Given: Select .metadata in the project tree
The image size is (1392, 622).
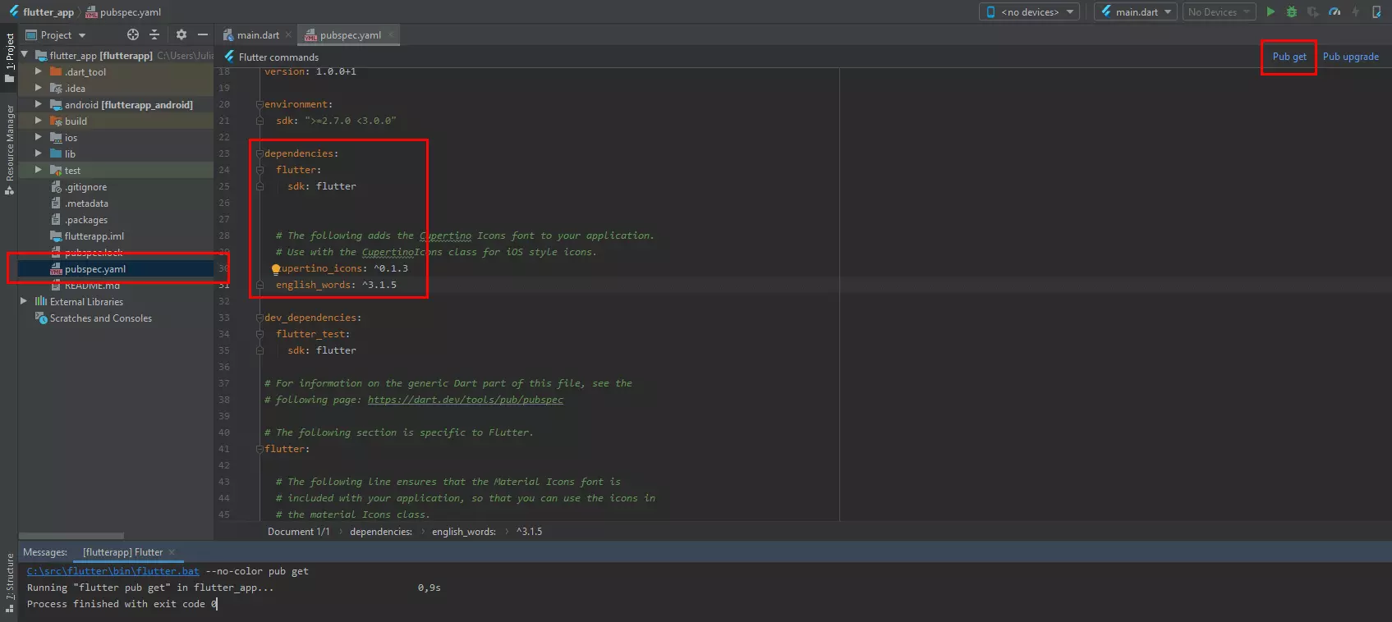Looking at the screenshot, I should pyautogui.click(x=116, y=204).
